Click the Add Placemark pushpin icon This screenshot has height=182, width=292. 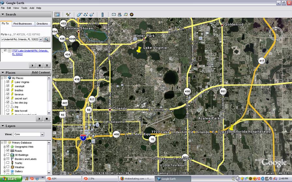point(68,15)
